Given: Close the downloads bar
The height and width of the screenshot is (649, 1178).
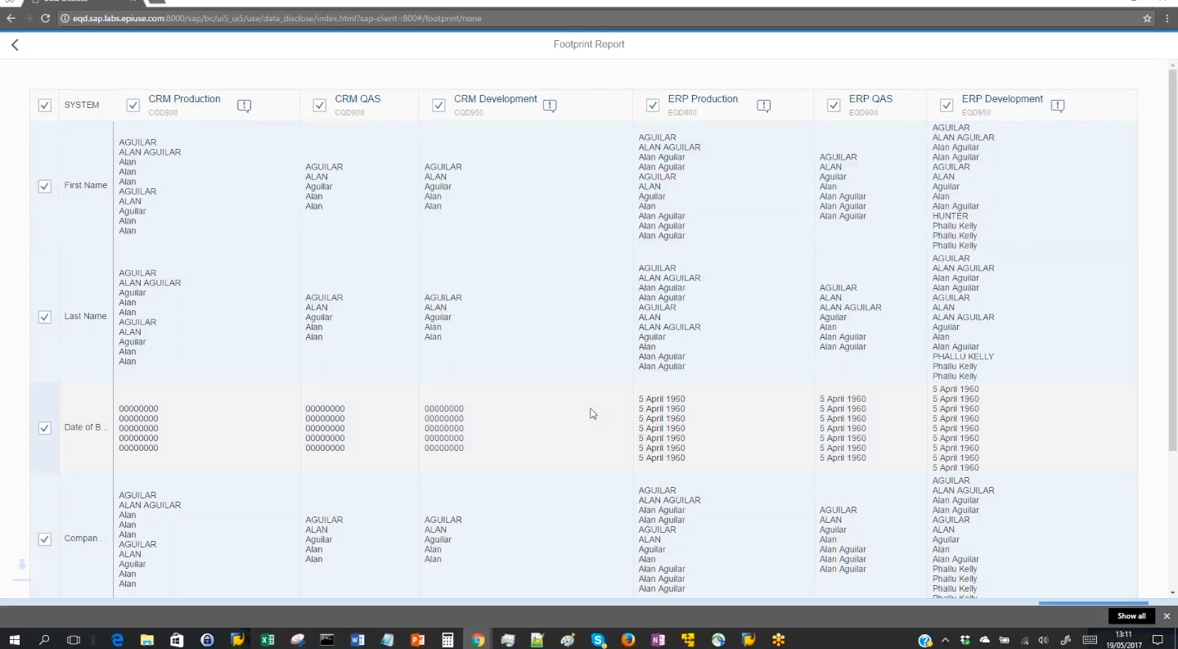Looking at the screenshot, I should pos(1167,616).
